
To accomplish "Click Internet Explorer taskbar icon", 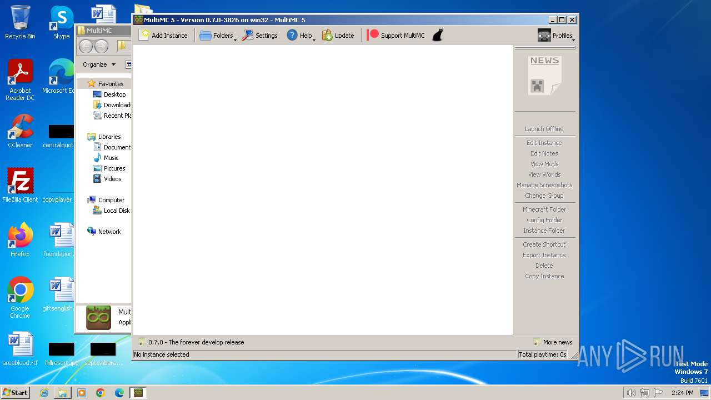I will tap(44, 393).
